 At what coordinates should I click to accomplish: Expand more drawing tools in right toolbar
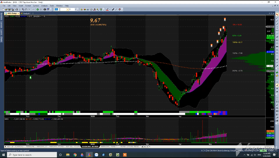coord(278,69)
